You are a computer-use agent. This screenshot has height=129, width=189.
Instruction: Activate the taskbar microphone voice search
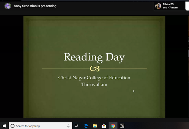pyautogui.click(x=68, y=126)
